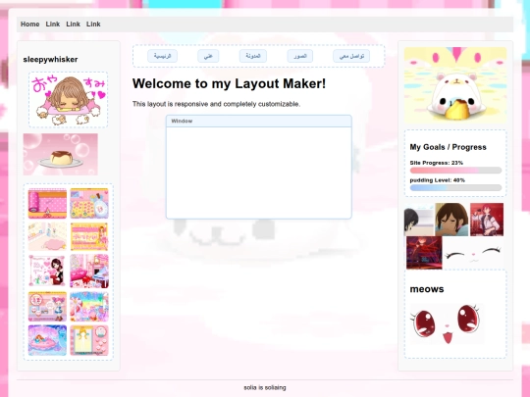Viewport: 530px width, 397px height.
Task: Click the Link item right after Home
Action: pyautogui.click(x=53, y=25)
